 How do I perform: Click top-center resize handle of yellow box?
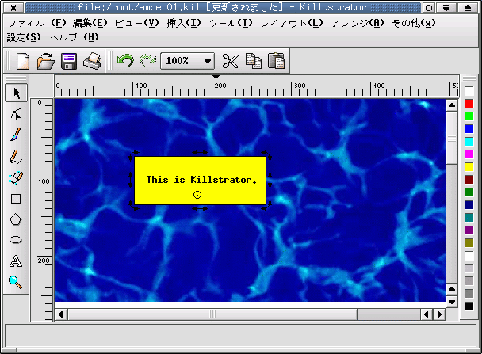pyautogui.click(x=200, y=152)
